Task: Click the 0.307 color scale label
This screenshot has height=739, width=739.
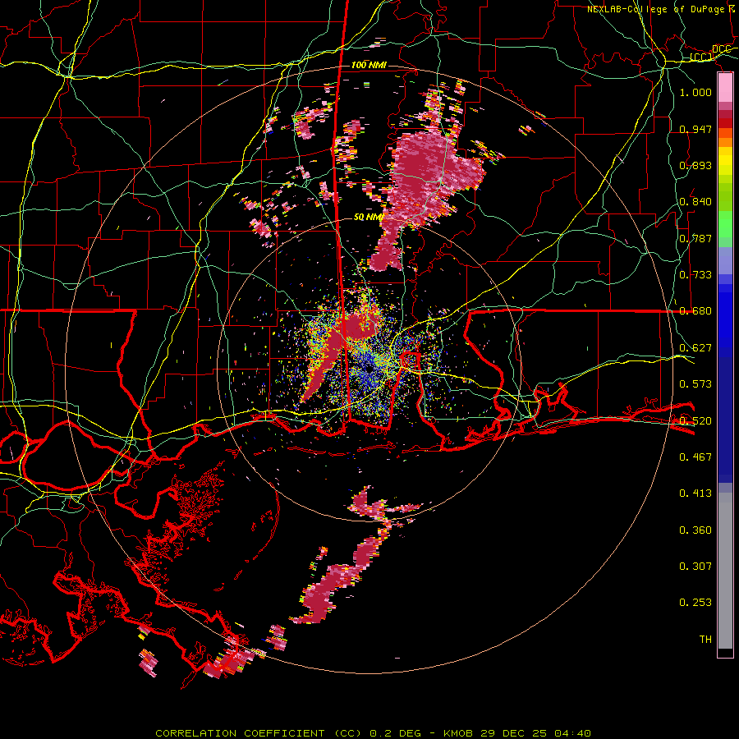Action: [x=695, y=567]
